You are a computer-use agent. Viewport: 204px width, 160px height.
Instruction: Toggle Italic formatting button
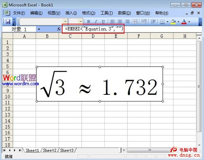point(96,22)
